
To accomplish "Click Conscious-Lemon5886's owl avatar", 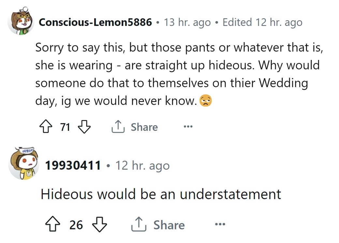I will point(21,22).
